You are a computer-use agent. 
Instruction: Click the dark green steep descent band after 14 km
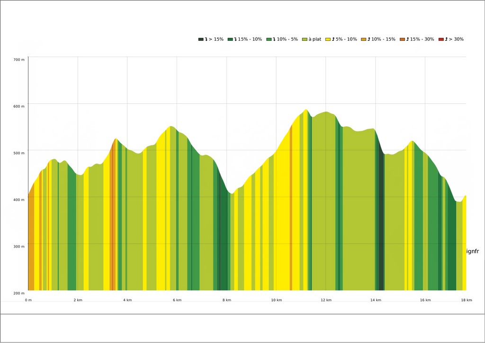pyautogui.click(x=381, y=223)
